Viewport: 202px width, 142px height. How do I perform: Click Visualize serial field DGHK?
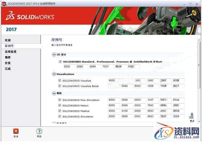tap(178, 80)
